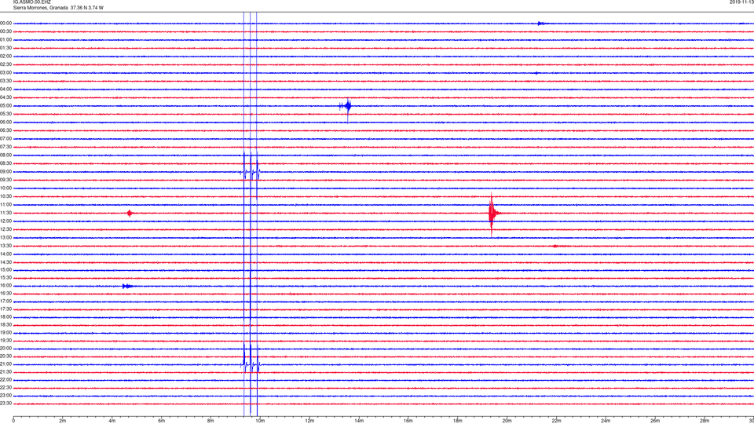The height and width of the screenshot is (424, 754).
Task: Click the 04:30 row label
Action: [x=5, y=97]
